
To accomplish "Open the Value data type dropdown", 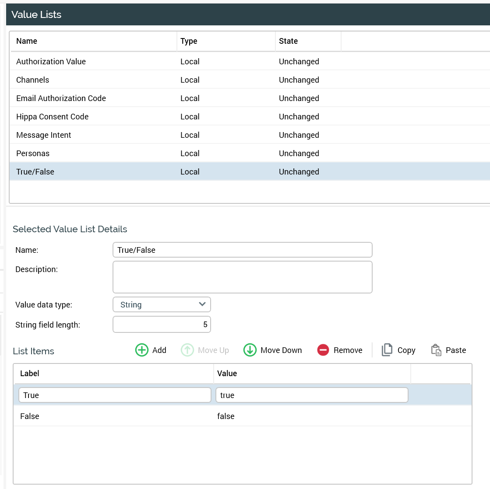I will tap(162, 304).
